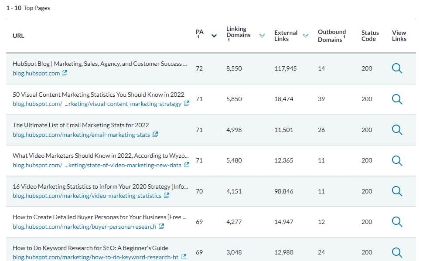Select title 'The Ultimate List of Email Marketing Stats'
This screenshot has width=423, height=261.
(81, 125)
